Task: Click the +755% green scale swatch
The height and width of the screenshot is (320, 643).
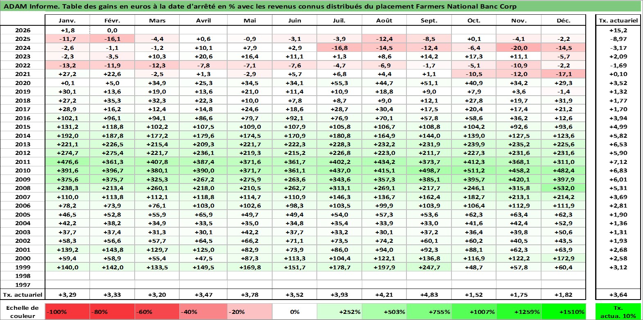Action: click(429, 311)
